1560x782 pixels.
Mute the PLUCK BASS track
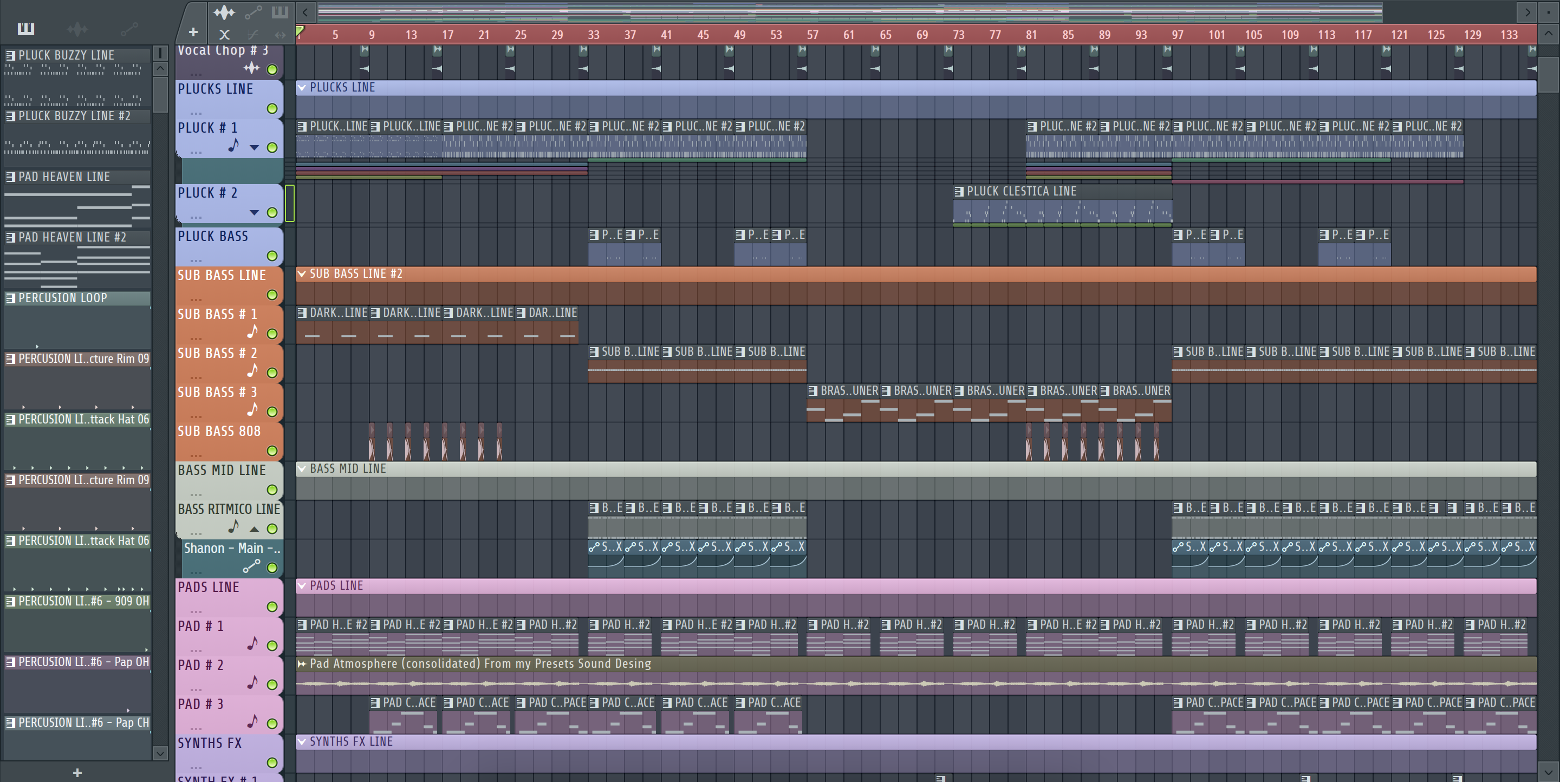point(272,256)
